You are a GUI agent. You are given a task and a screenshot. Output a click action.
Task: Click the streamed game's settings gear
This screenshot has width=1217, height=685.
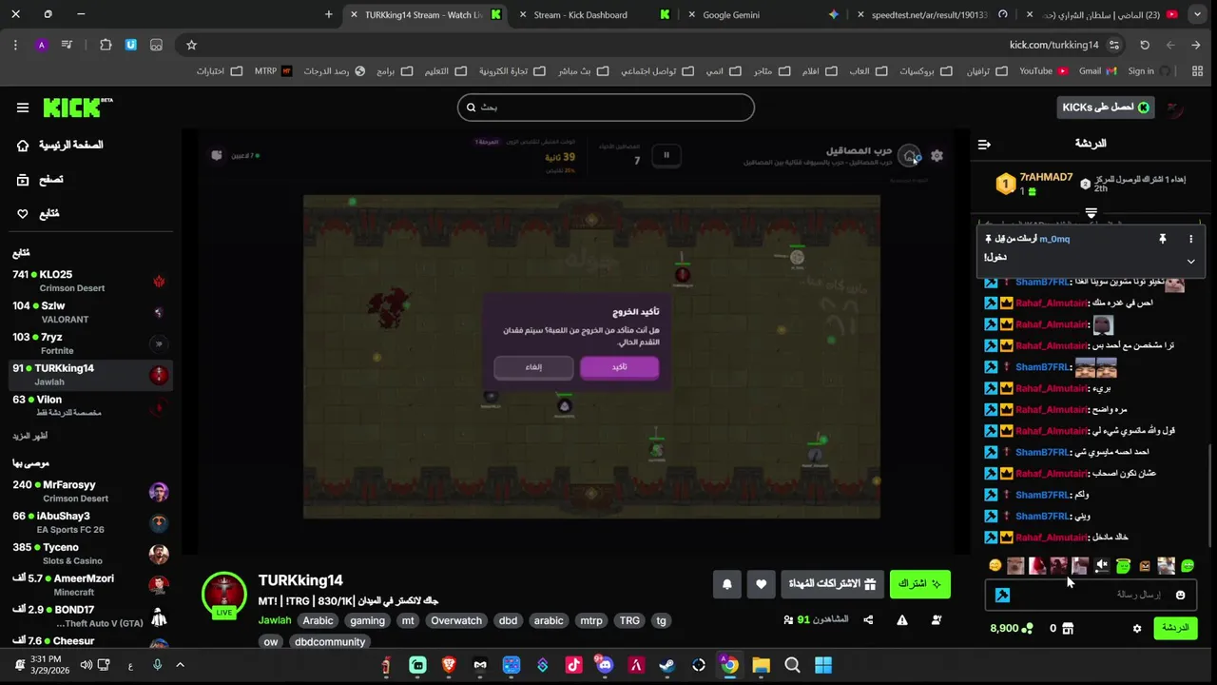(x=937, y=156)
